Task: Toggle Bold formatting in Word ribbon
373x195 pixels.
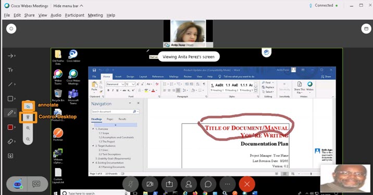Action: point(108,91)
